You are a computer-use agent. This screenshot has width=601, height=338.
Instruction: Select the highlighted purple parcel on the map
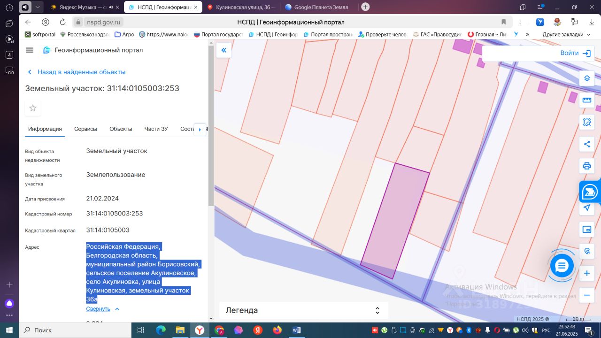395,221
